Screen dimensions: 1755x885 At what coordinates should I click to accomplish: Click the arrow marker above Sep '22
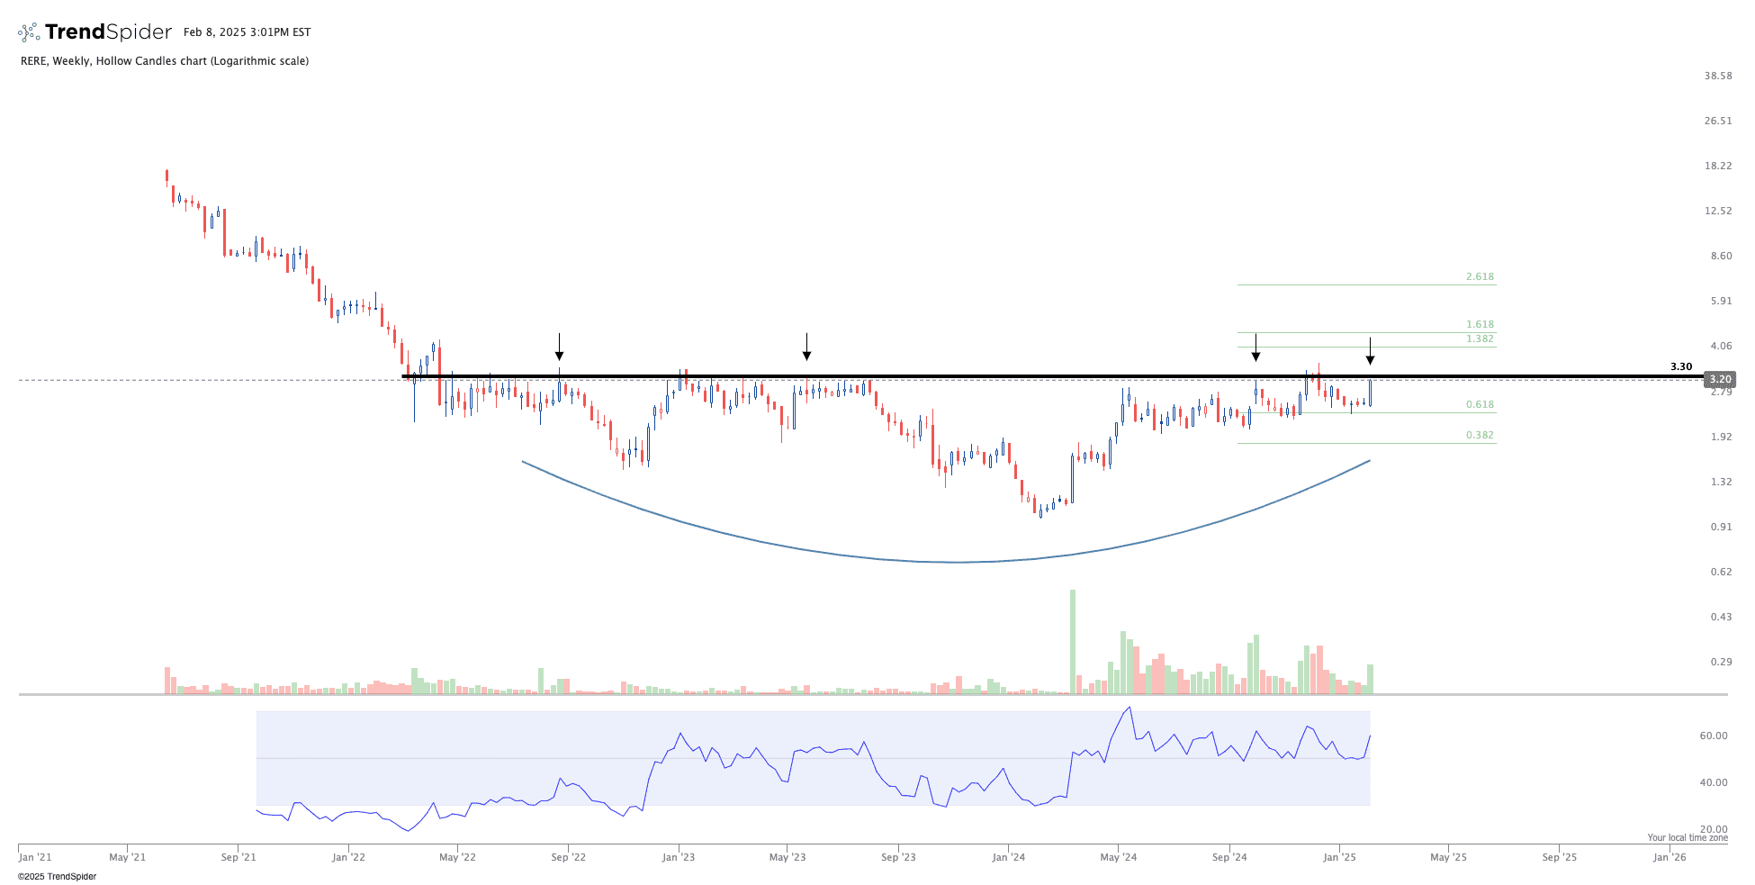pos(559,348)
